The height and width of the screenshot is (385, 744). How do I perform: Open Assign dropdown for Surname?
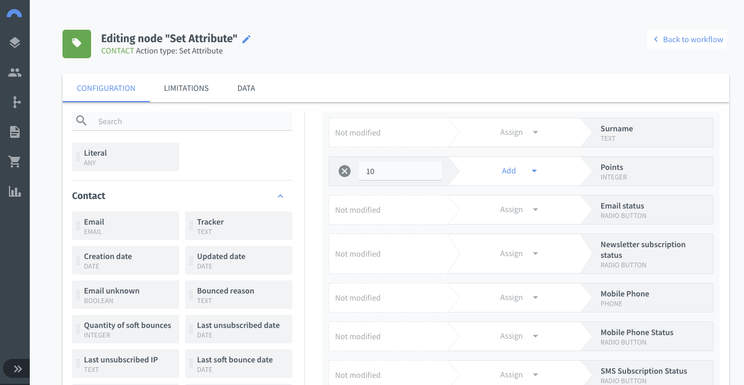pos(519,132)
